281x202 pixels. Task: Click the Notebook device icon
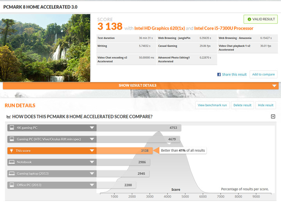12,162
